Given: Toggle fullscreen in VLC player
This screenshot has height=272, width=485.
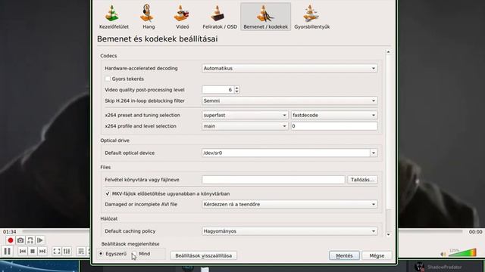Looking at the screenshot, I should (x=57, y=252).
